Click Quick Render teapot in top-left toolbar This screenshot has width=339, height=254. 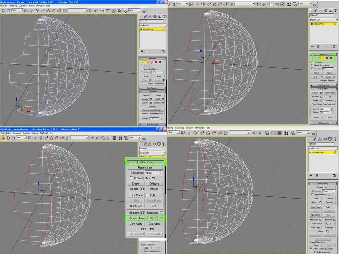coord(144,11)
